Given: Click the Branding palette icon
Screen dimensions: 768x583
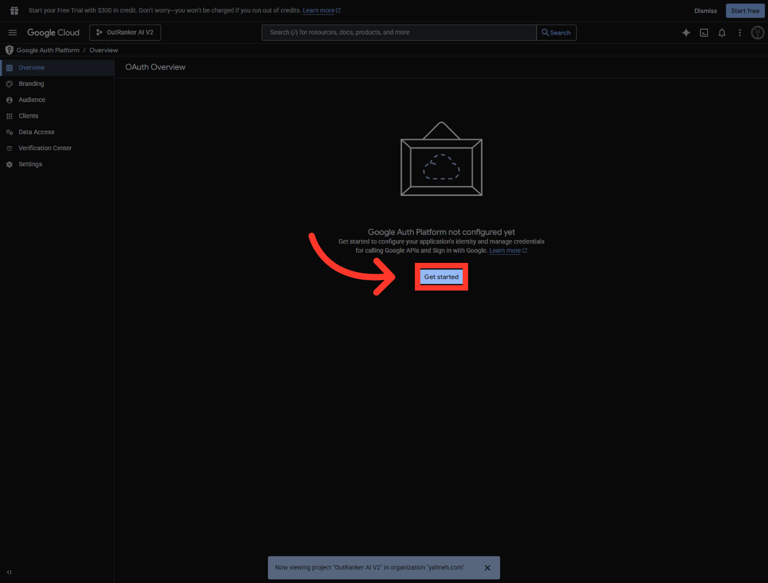Looking at the screenshot, I should tap(9, 84).
